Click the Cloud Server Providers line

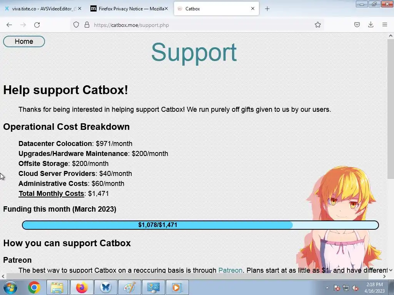pyautogui.click(x=75, y=174)
